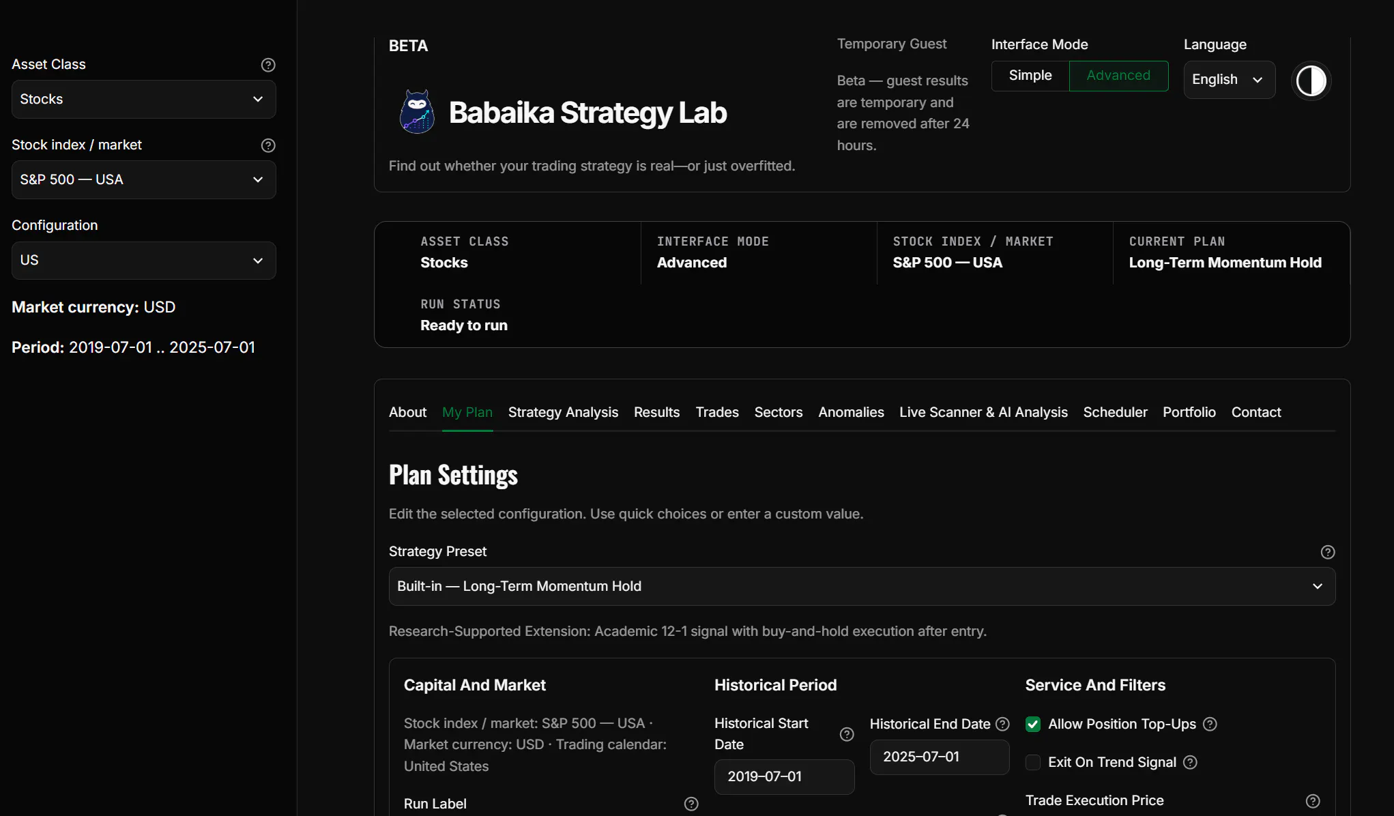Screen dimensions: 1394x816
Task: Open the Trades tab
Action: 717,412
